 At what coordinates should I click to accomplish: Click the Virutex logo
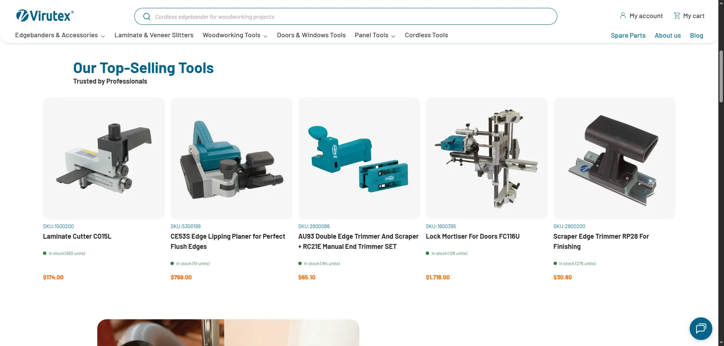(x=45, y=16)
